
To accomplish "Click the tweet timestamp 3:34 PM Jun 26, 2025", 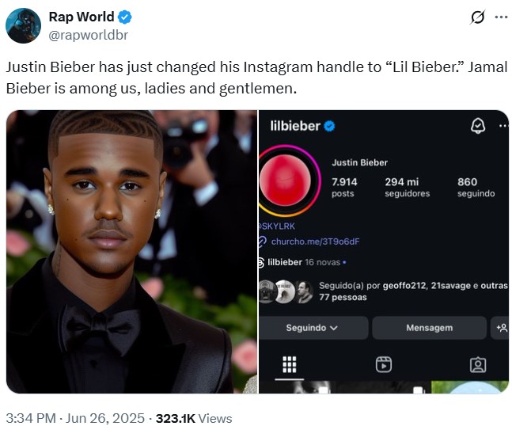I will [75, 418].
